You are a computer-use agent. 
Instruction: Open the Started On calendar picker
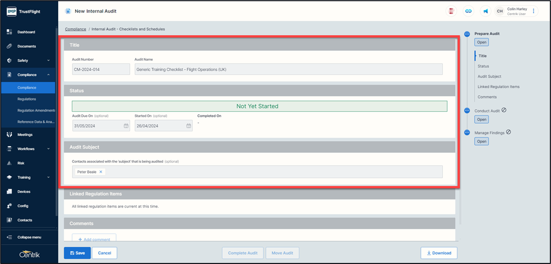(x=189, y=126)
